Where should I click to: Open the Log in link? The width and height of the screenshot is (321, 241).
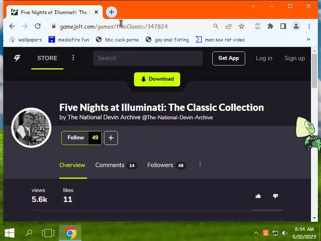click(x=264, y=58)
